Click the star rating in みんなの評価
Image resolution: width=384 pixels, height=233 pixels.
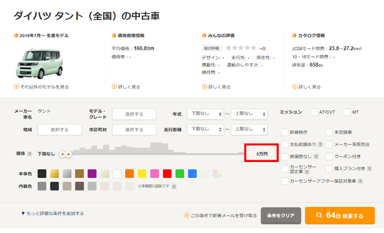[241, 48]
